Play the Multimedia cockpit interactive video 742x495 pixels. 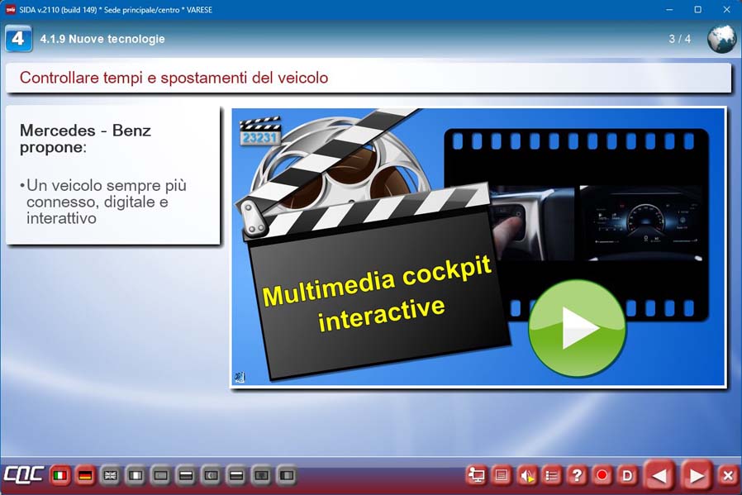pyautogui.click(x=577, y=328)
